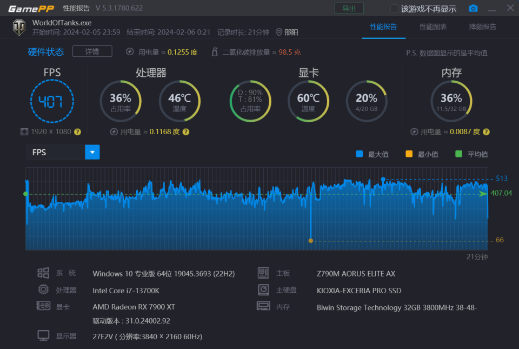Switch to the 降频报告 tab
The height and width of the screenshot is (349, 519).
point(483,27)
